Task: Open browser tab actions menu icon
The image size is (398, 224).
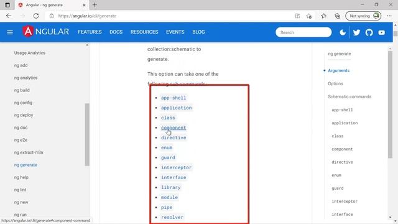Action: (7, 5)
